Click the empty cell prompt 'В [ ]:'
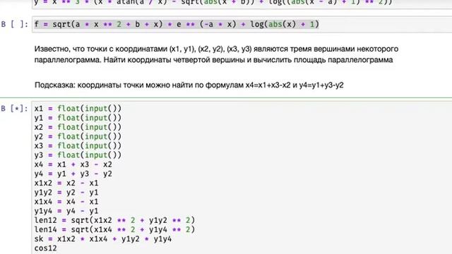 click(x=14, y=24)
